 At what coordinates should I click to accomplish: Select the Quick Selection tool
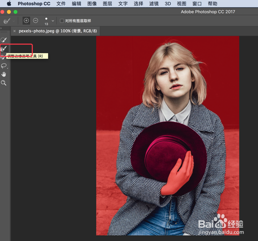pos(4,40)
